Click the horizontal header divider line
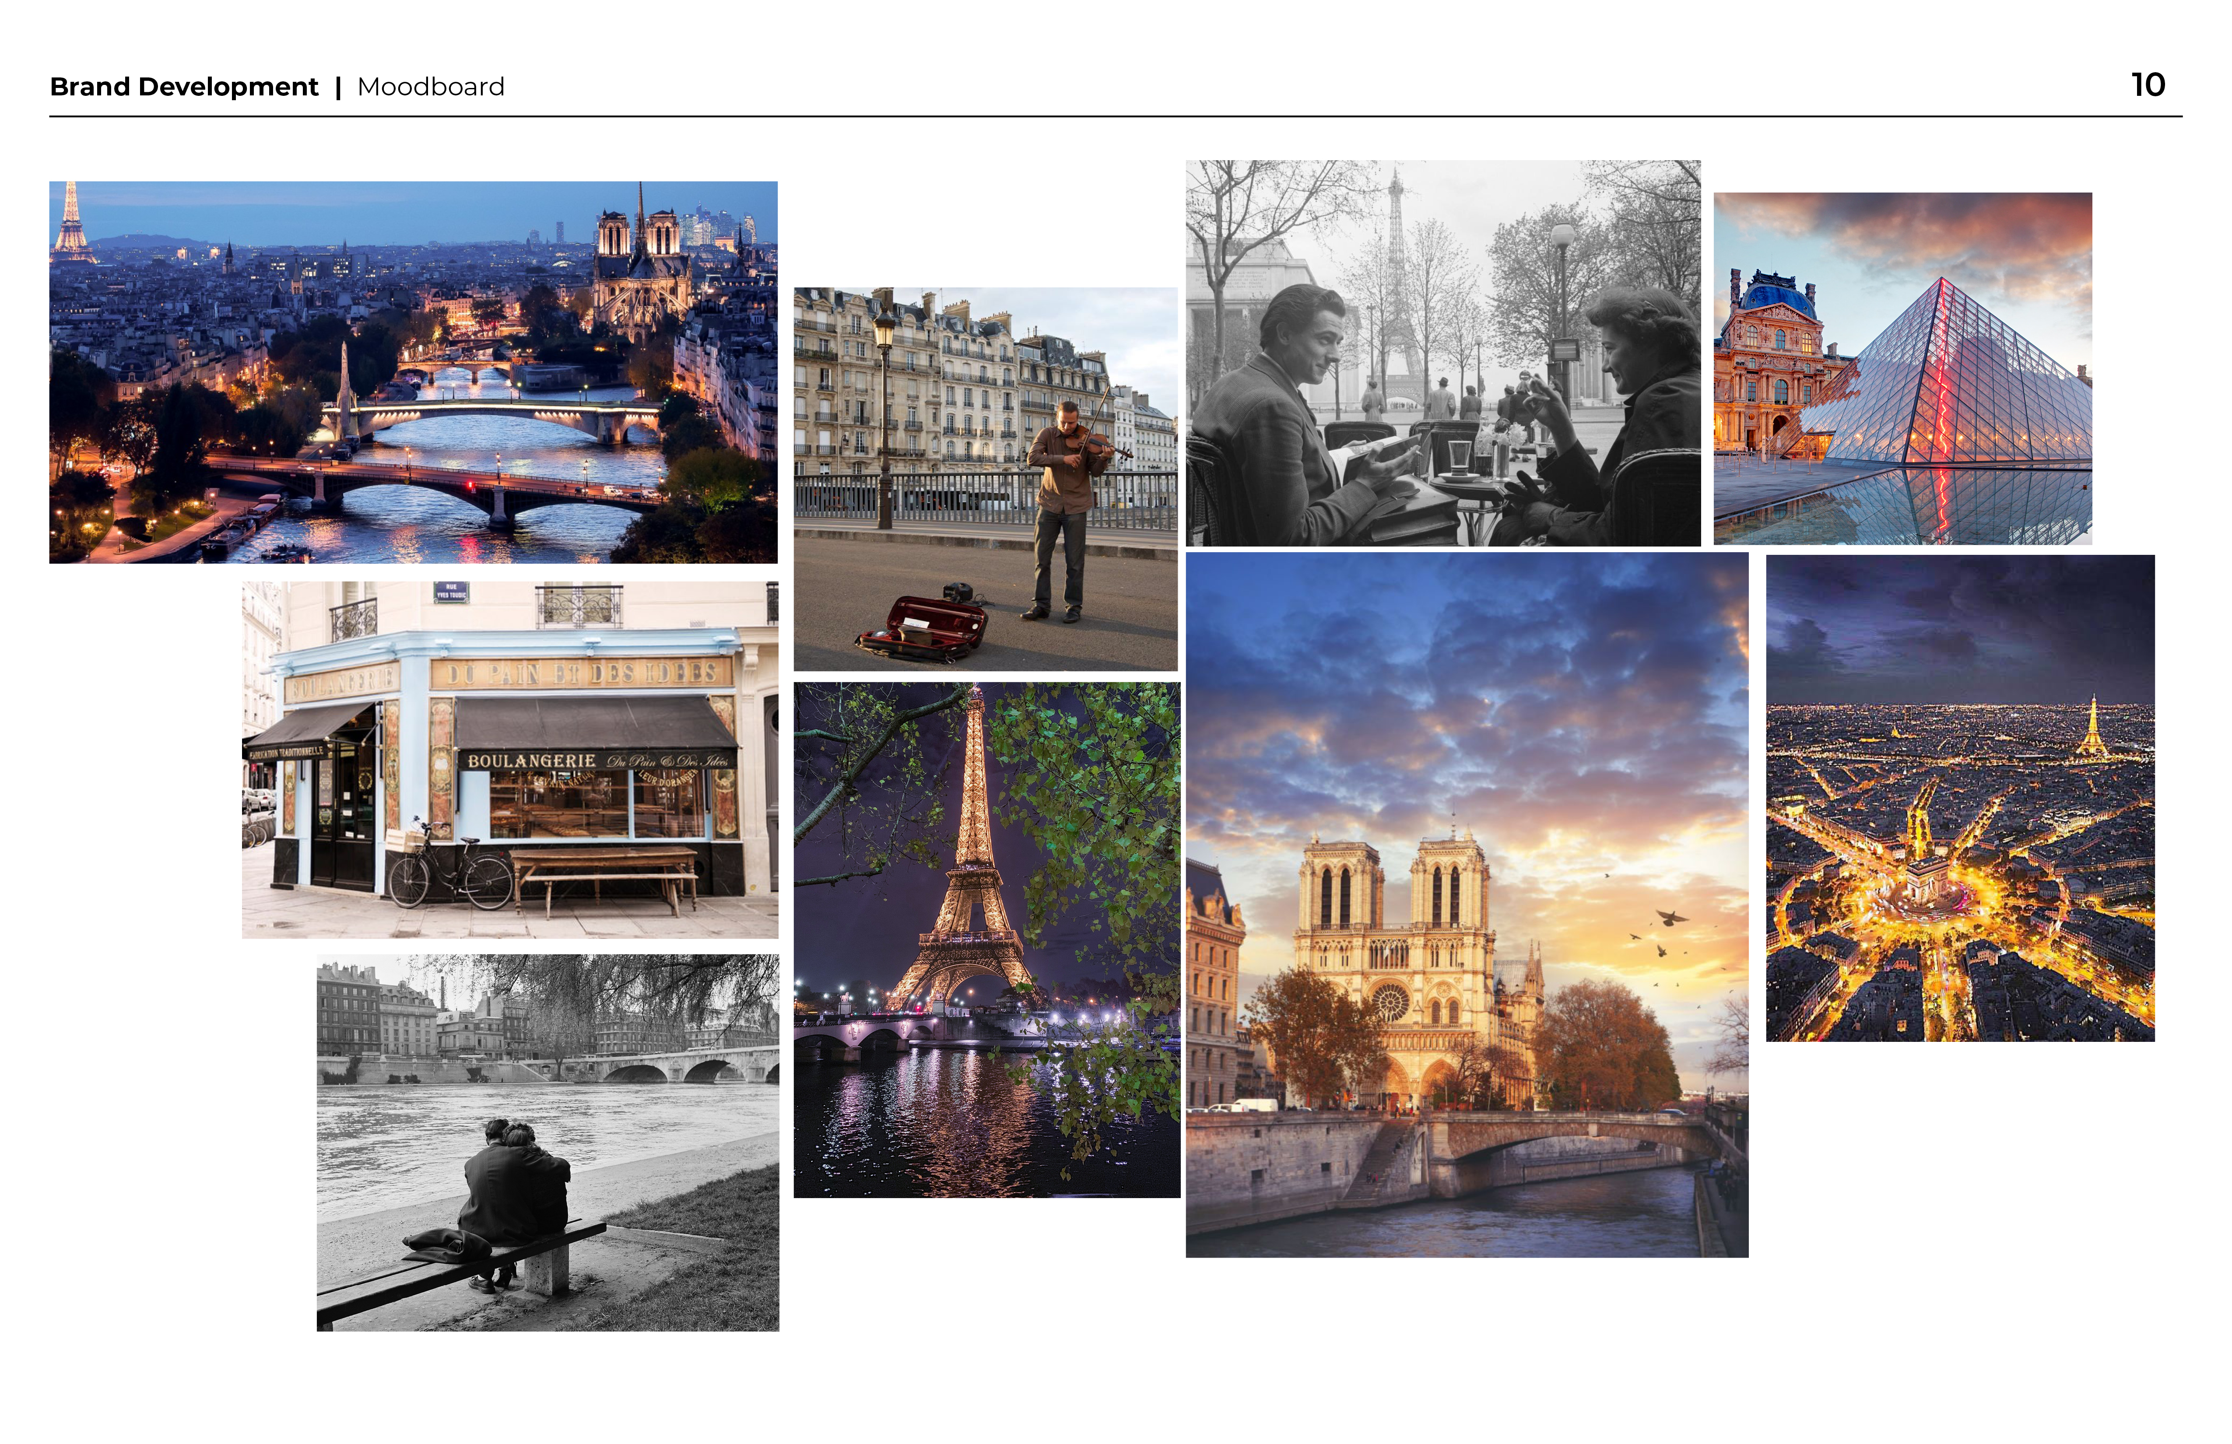 (x=1115, y=116)
